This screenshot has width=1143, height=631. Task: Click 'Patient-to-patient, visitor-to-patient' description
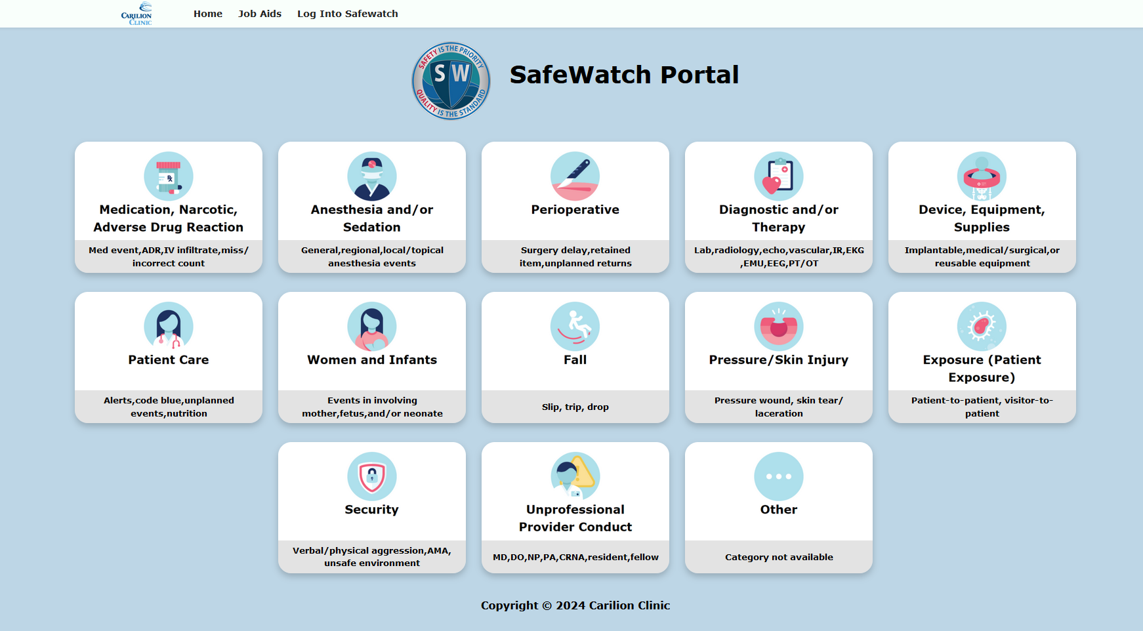pos(982,407)
